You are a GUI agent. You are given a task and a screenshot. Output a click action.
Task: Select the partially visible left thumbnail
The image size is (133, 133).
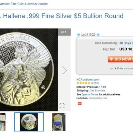[3, 122]
